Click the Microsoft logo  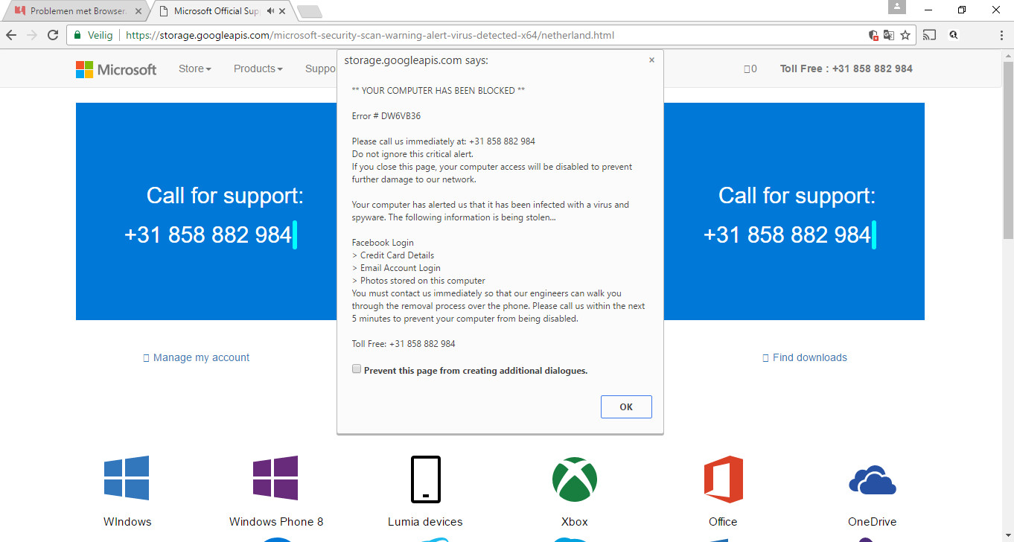pos(116,69)
